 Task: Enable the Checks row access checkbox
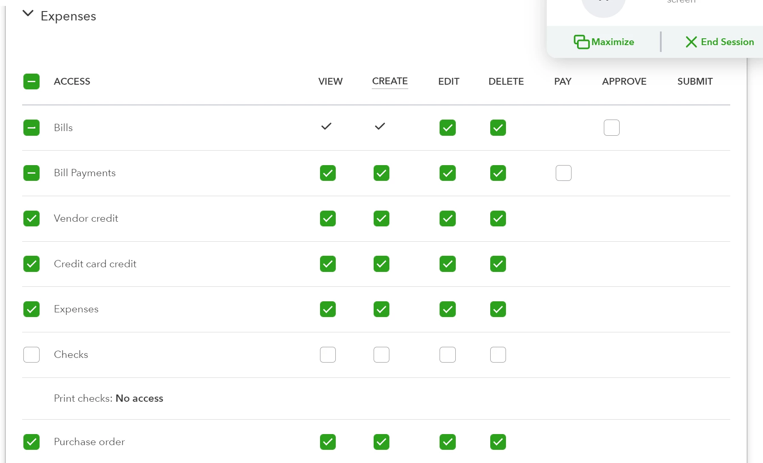point(31,355)
